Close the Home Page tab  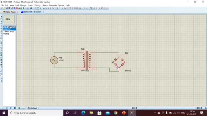17,12
